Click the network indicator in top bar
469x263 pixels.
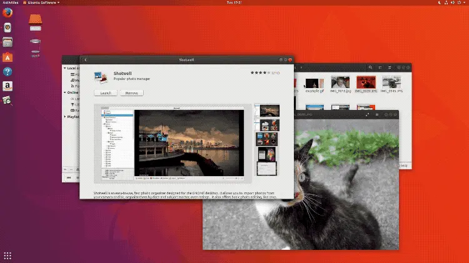446,2
